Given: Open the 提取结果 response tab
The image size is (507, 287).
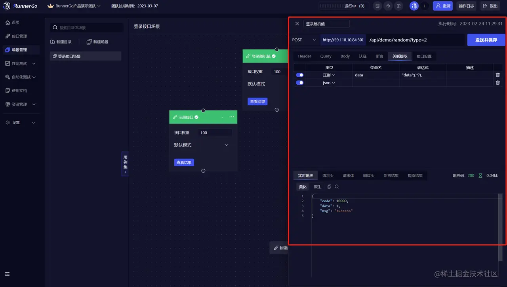Looking at the screenshot, I should coord(415,175).
